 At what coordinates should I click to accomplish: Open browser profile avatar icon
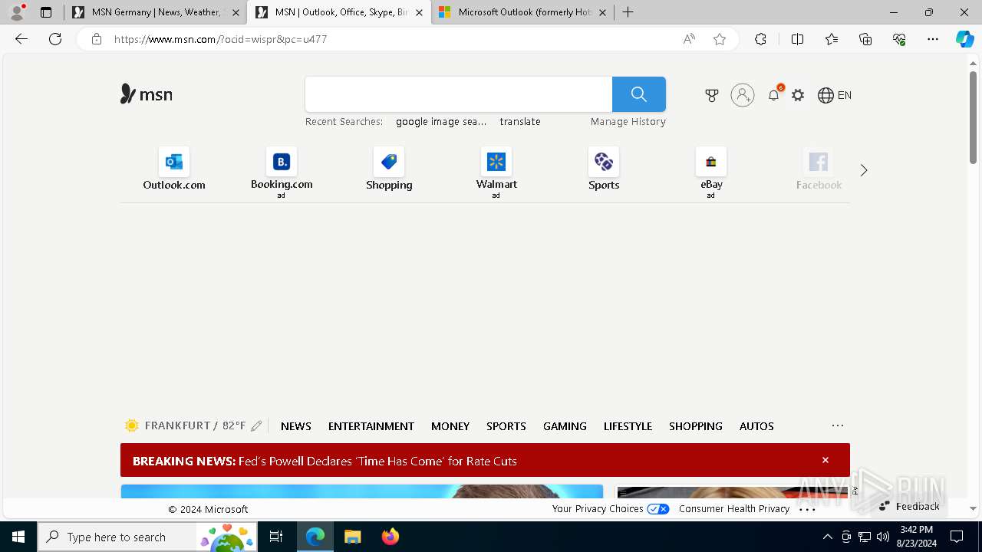point(17,12)
